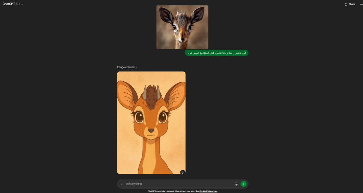The width and height of the screenshot is (363, 193).
Task: Select the green Persian user message bubble
Action: click(217, 53)
